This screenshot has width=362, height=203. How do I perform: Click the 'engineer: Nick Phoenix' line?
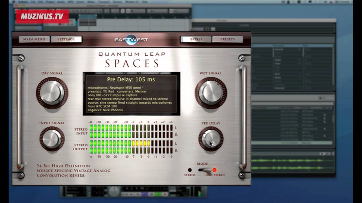pyautogui.click(x=105, y=110)
